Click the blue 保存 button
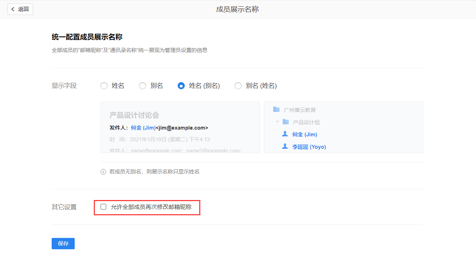This screenshot has height=262, width=476. pyautogui.click(x=63, y=244)
